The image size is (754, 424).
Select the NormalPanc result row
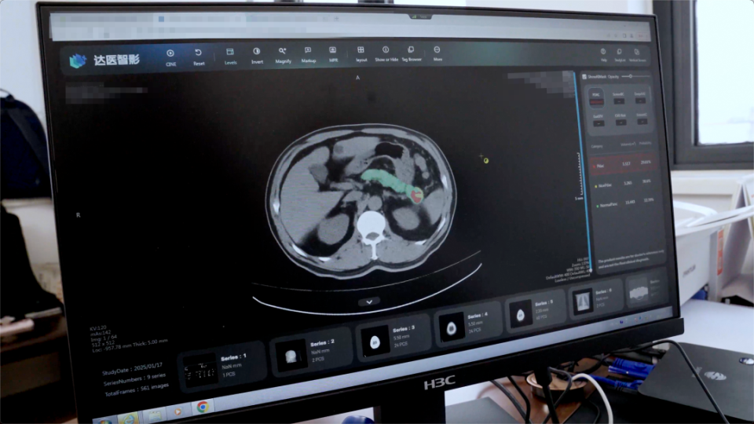[x=626, y=203]
